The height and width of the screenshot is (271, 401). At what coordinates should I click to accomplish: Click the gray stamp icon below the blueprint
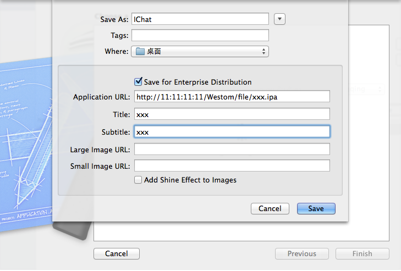72,231
